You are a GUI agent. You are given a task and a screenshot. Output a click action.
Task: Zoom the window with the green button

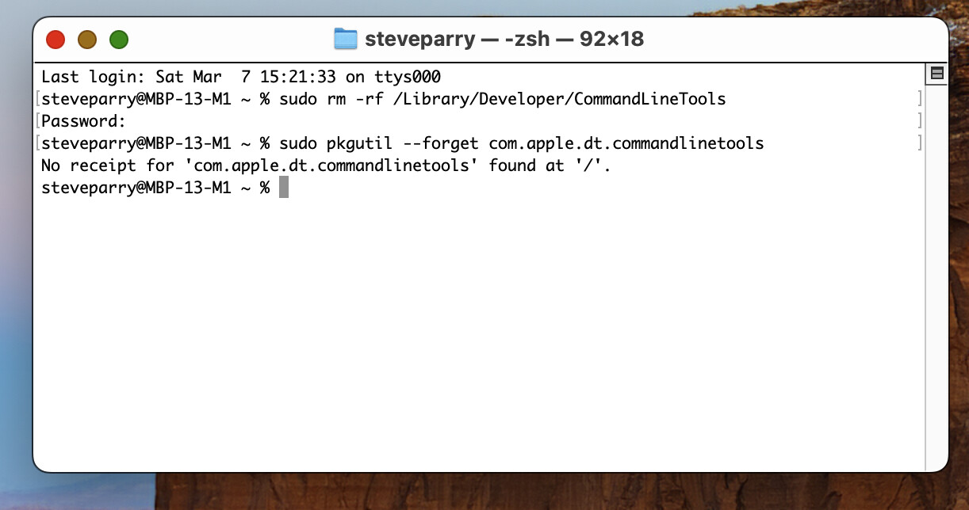[119, 40]
